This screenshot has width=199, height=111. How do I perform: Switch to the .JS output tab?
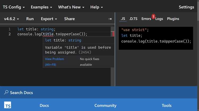123,19
